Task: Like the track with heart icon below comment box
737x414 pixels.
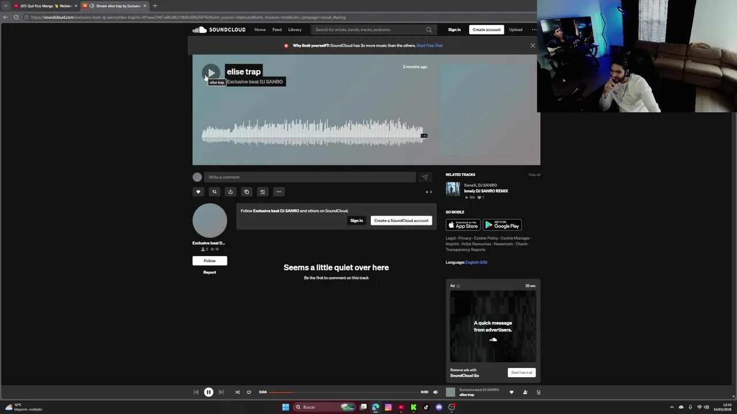Action: (198, 192)
